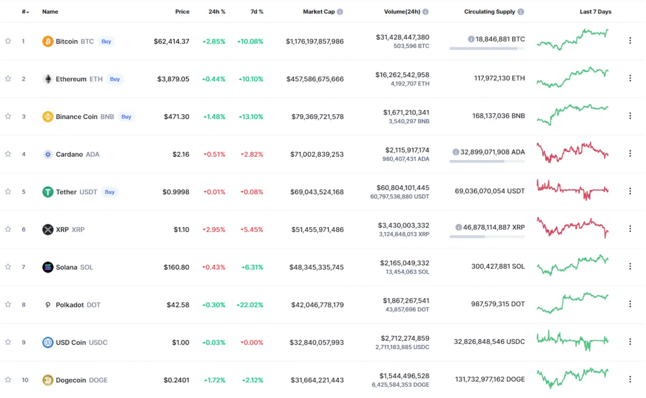Add Polkadot to watchlist with star
Screen dimensions: 646x398
tap(8, 304)
